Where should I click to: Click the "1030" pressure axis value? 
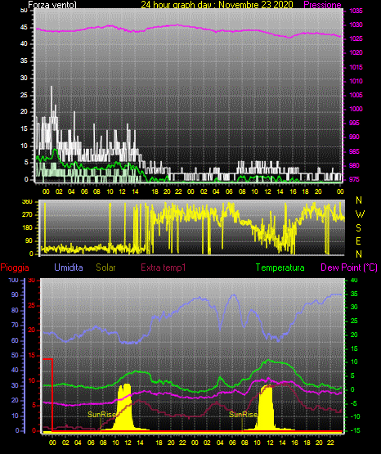(356, 25)
